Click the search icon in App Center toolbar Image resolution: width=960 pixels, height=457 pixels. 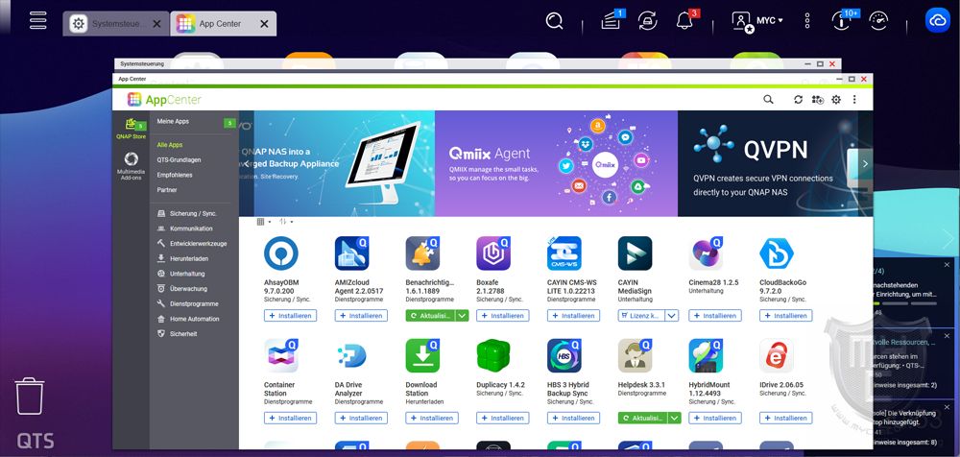tap(768, 99)
